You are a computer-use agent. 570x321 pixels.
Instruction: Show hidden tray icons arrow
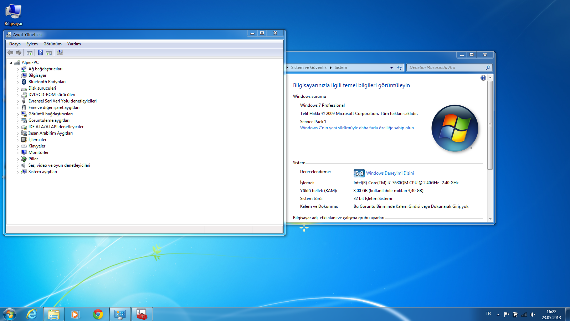[x=498, y=315]
